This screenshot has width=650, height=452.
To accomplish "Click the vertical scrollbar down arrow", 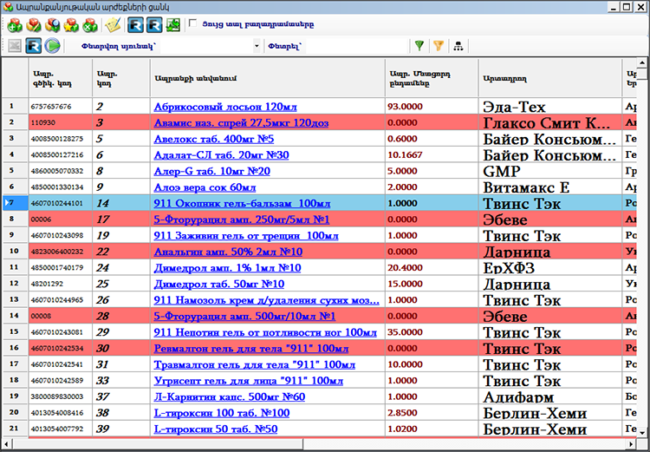I will (641, 431).
